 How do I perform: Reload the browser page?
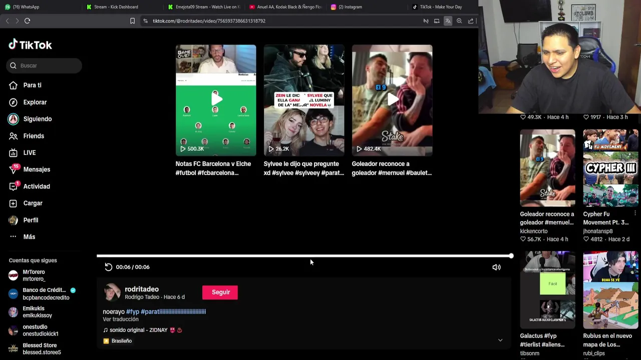click(27, 20)
